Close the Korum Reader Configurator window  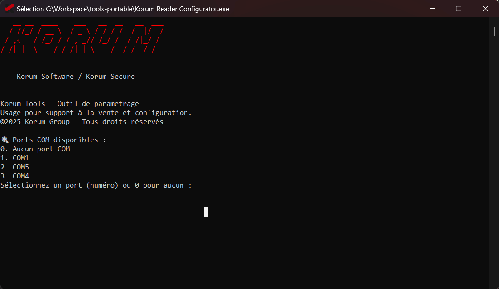tap(485, 9)
